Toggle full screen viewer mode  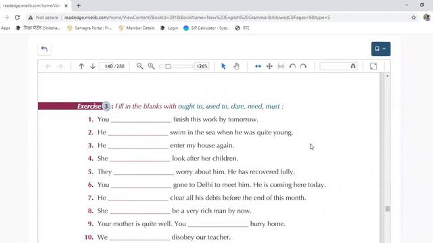(373, 66)
